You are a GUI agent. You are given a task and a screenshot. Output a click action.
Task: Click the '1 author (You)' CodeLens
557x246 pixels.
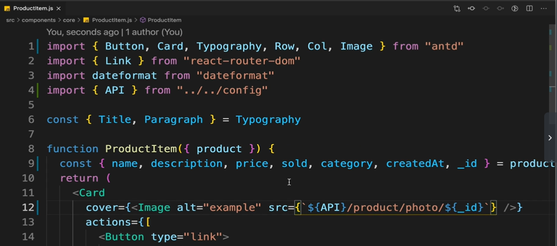pos(154,32)
